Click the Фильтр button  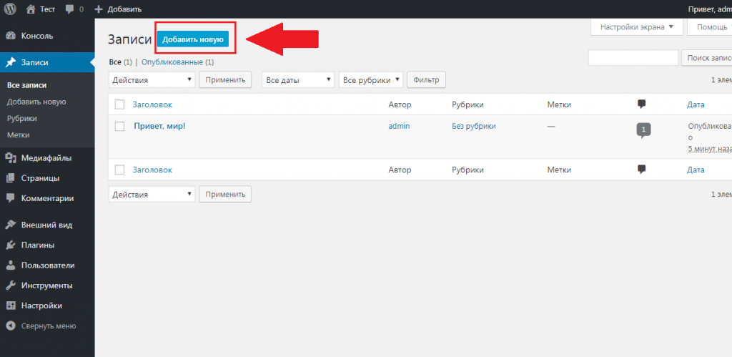(426, 79)
